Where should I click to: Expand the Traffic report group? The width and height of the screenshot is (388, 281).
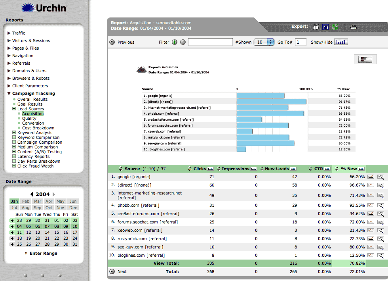(x=9, y=33)
